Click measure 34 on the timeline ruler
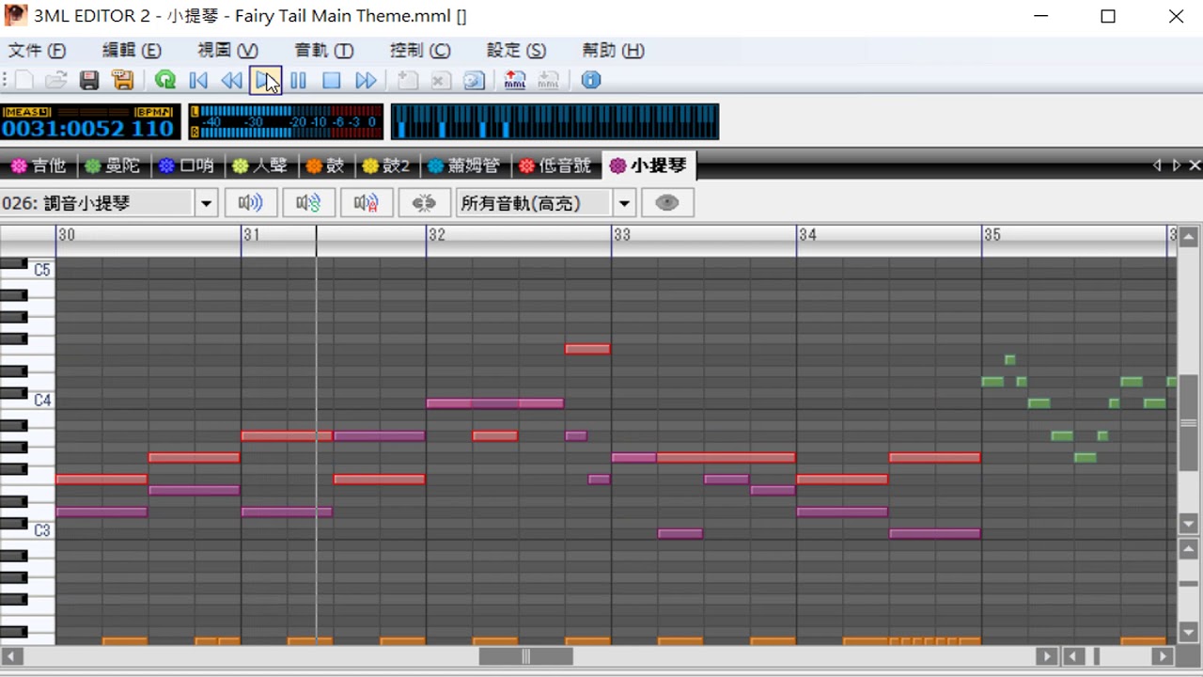The height and width of the screenshot is (677, 1203). pyautogui.click(x=807, y=235)
